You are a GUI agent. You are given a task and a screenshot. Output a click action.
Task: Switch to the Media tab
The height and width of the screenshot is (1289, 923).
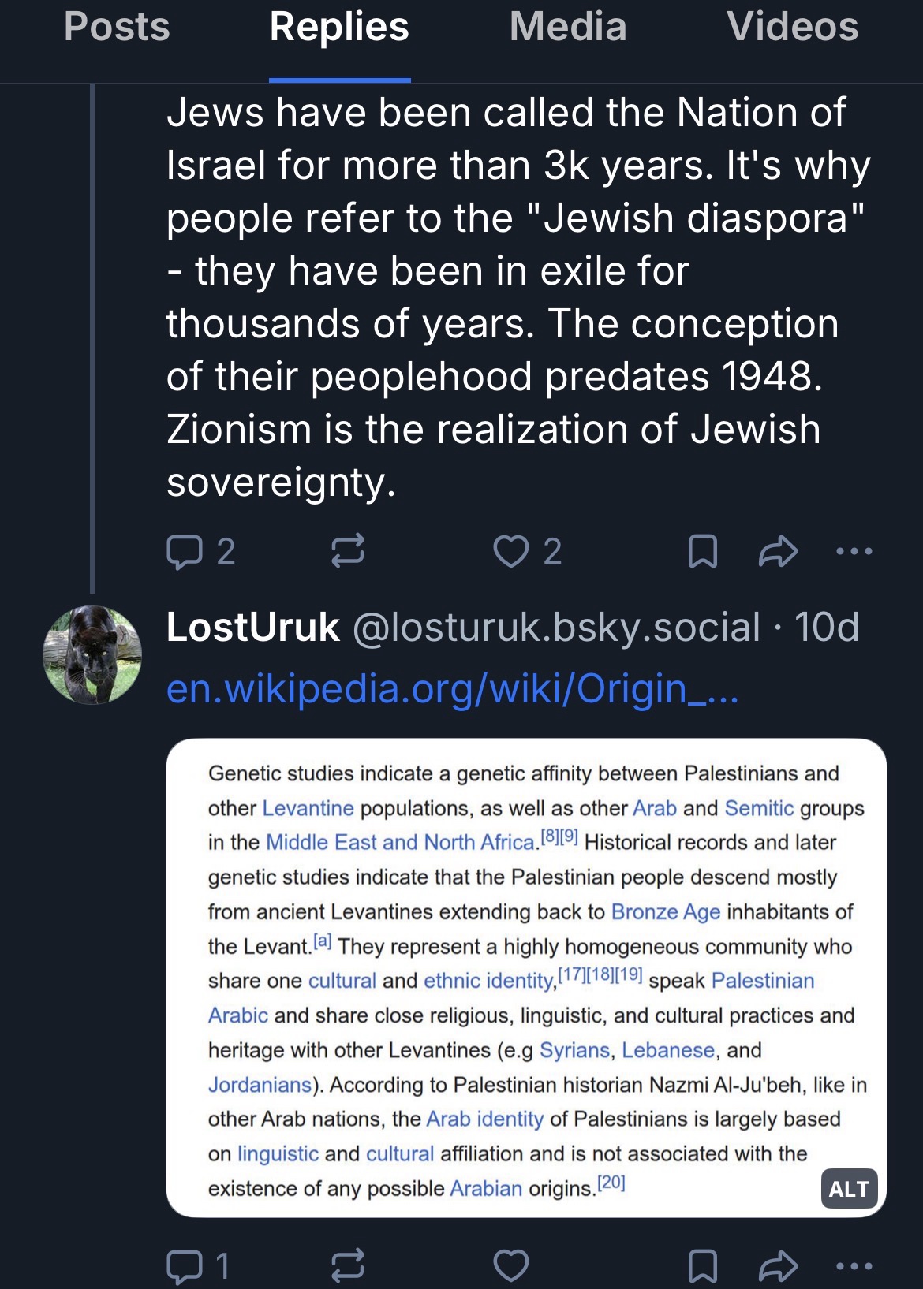click(x=568, y=27)
